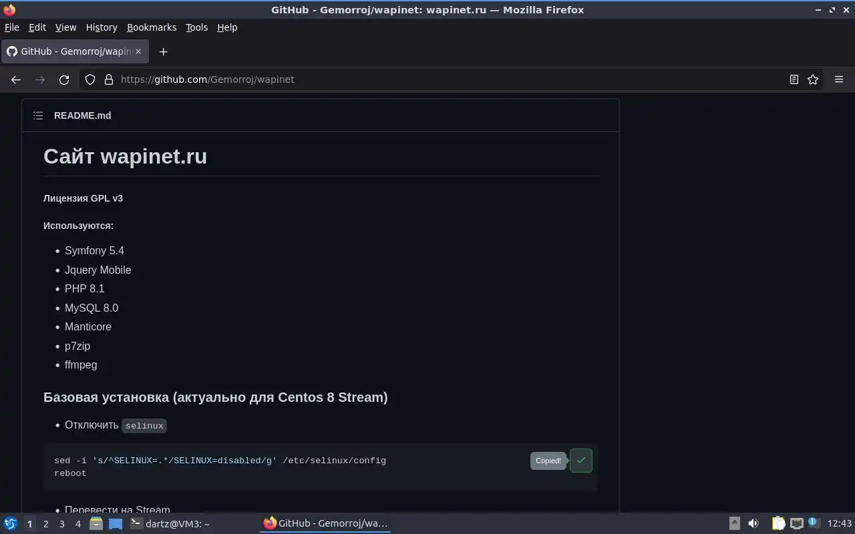855x534 pixels.
Task: Click the inline 'selinux' code label
Action: (x=144, y=425)
